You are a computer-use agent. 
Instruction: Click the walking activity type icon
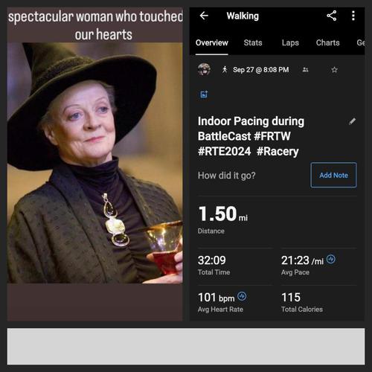225,70
